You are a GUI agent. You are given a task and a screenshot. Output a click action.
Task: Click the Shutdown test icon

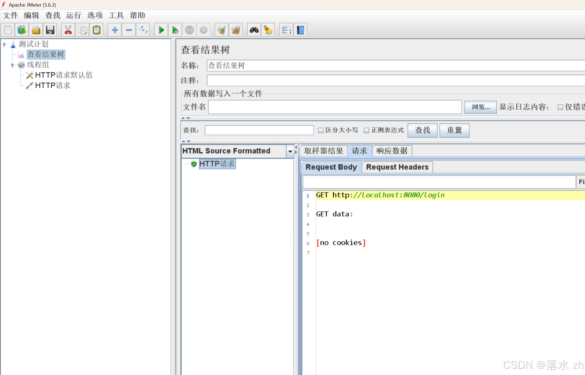(x=203, y=30)
